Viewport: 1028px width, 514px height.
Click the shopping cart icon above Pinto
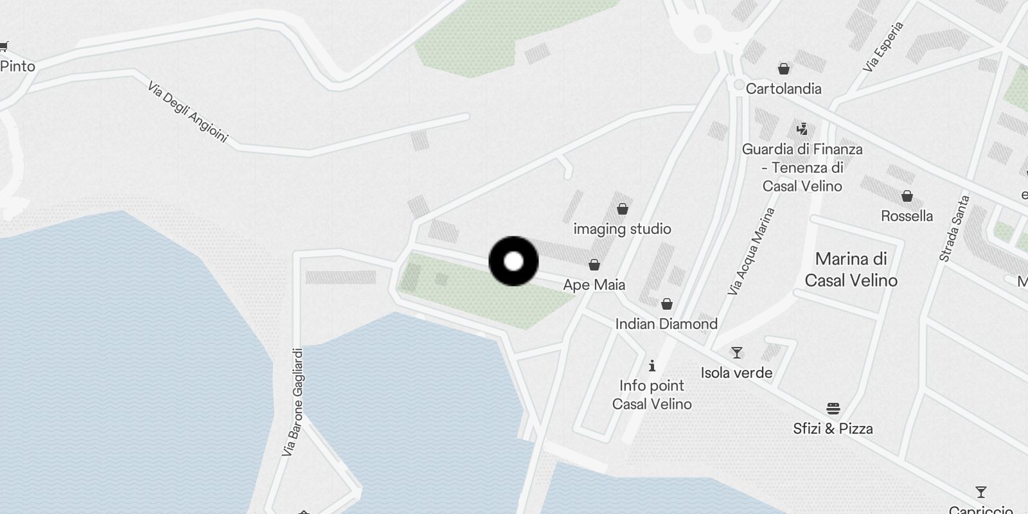tap(4, 46)
